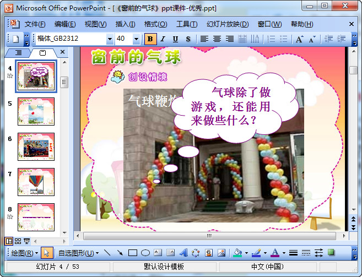Image resolution: width=362 pixels, height=277 pixels.
Task: Insert vertical Text Box
Action: 171,253
